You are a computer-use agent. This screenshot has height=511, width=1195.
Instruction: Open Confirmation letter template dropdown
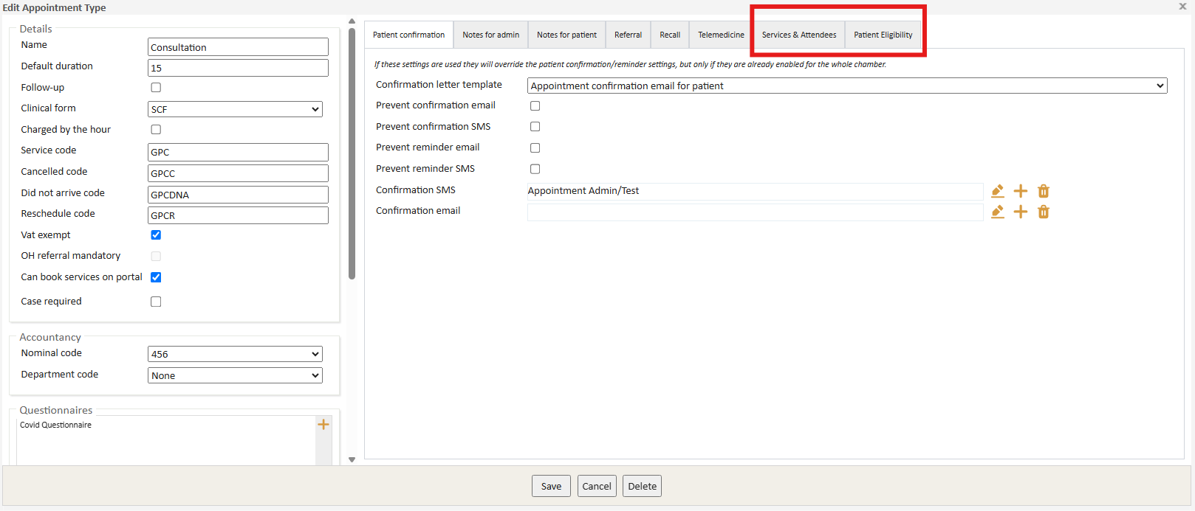point(846,86)
